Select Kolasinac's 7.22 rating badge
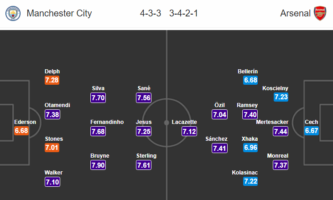Screen dimensions: 333x200 (250, 181)
